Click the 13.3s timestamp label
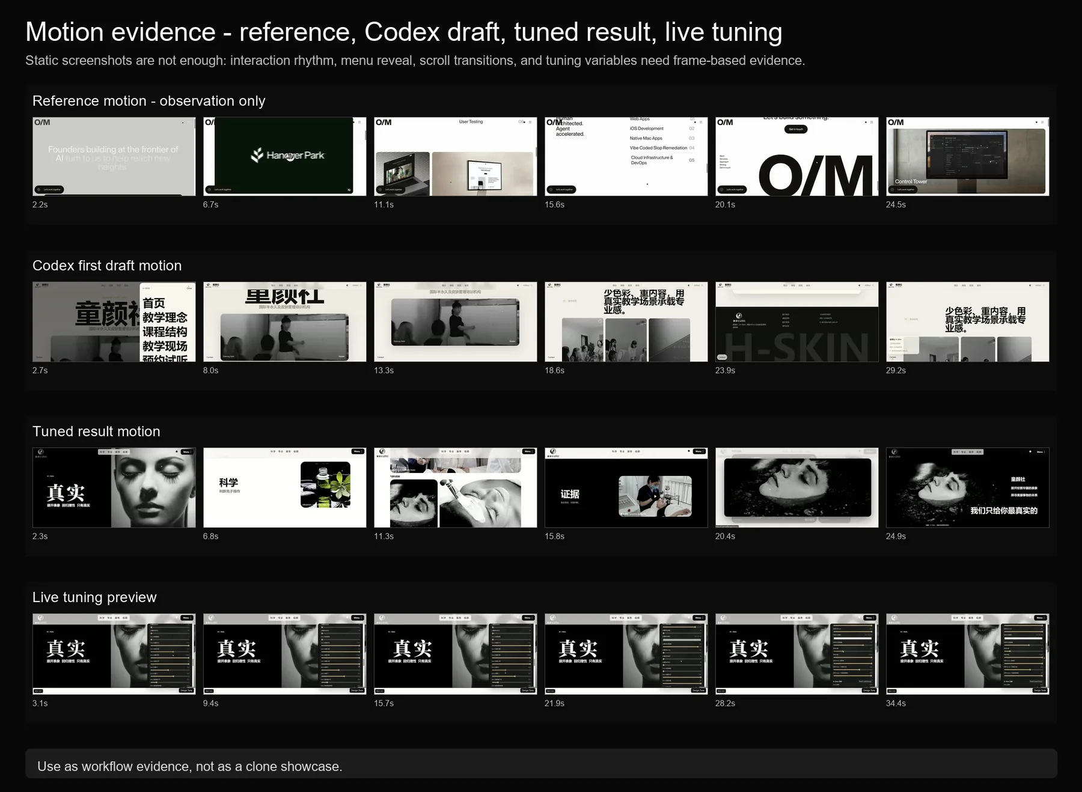 point(384,371)
